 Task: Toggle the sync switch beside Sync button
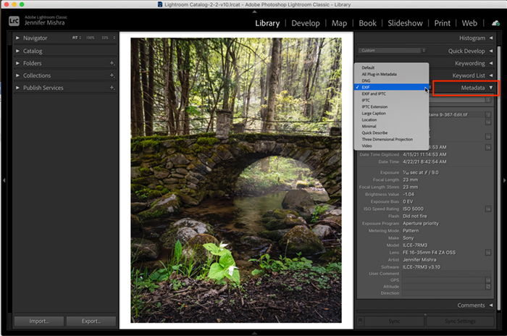tap(360, 321)
